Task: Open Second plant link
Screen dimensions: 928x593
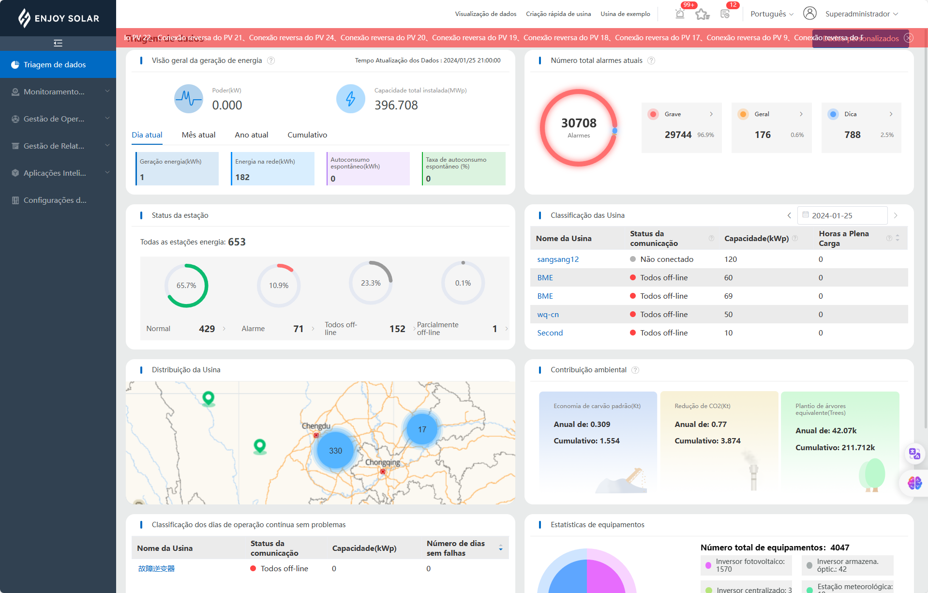Action: click(x=550, y=333)
